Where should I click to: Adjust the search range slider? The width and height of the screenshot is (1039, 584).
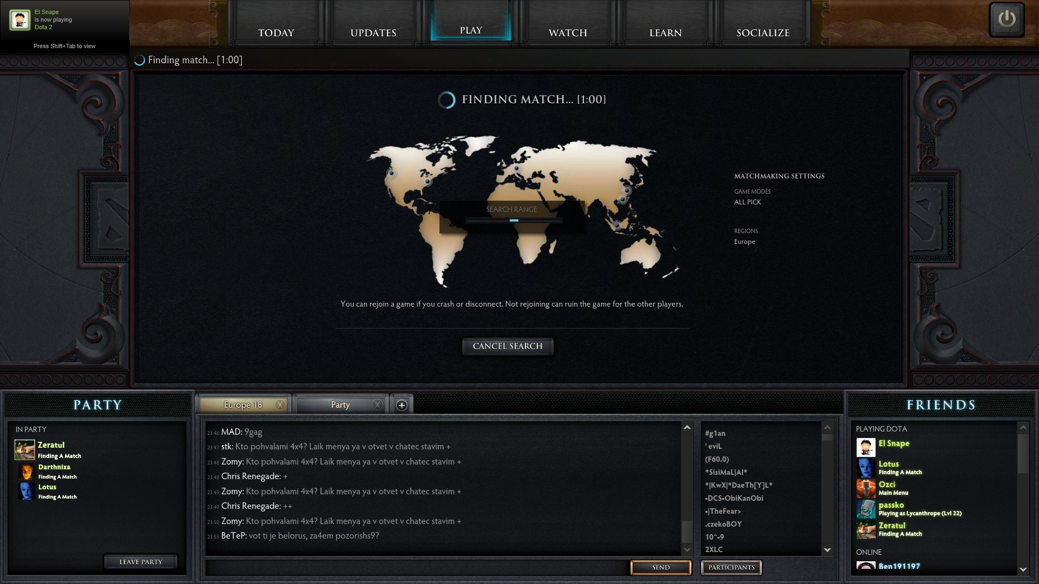(x=514, y=220)
